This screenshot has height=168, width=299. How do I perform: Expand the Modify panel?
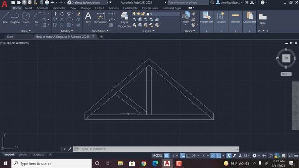pos(67,31)
